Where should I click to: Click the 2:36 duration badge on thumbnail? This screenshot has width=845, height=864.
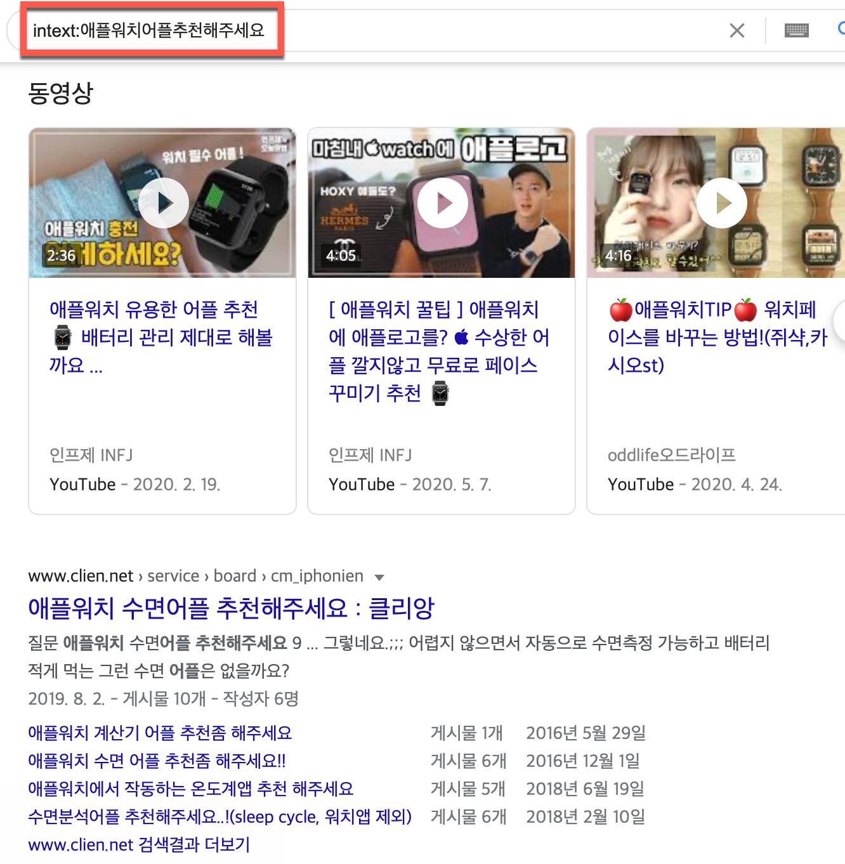tap(61, 256)
